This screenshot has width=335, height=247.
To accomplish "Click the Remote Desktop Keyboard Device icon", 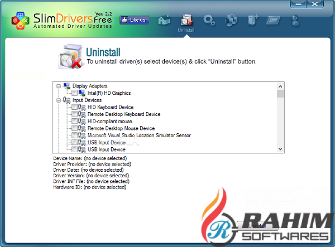I will (82, 114).
